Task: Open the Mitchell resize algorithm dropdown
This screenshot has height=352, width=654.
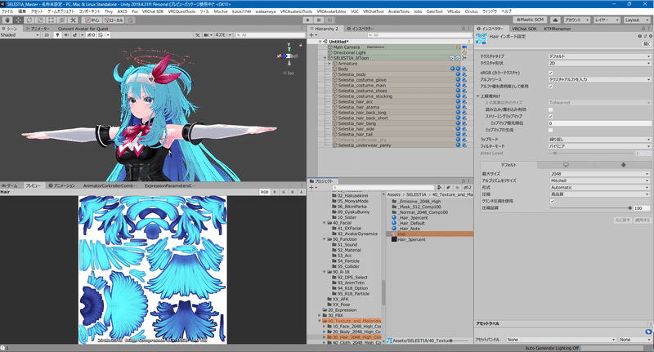Action: coord(600,180)
